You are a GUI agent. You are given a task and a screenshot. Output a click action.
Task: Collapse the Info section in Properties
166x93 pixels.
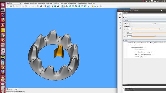124,40
